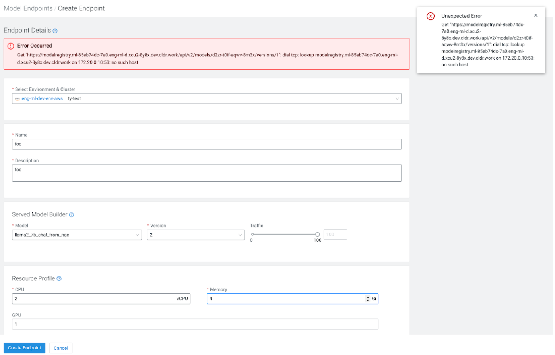Click the AWS icon in environment selector
555x355 pixels.
tap(17, 99)
